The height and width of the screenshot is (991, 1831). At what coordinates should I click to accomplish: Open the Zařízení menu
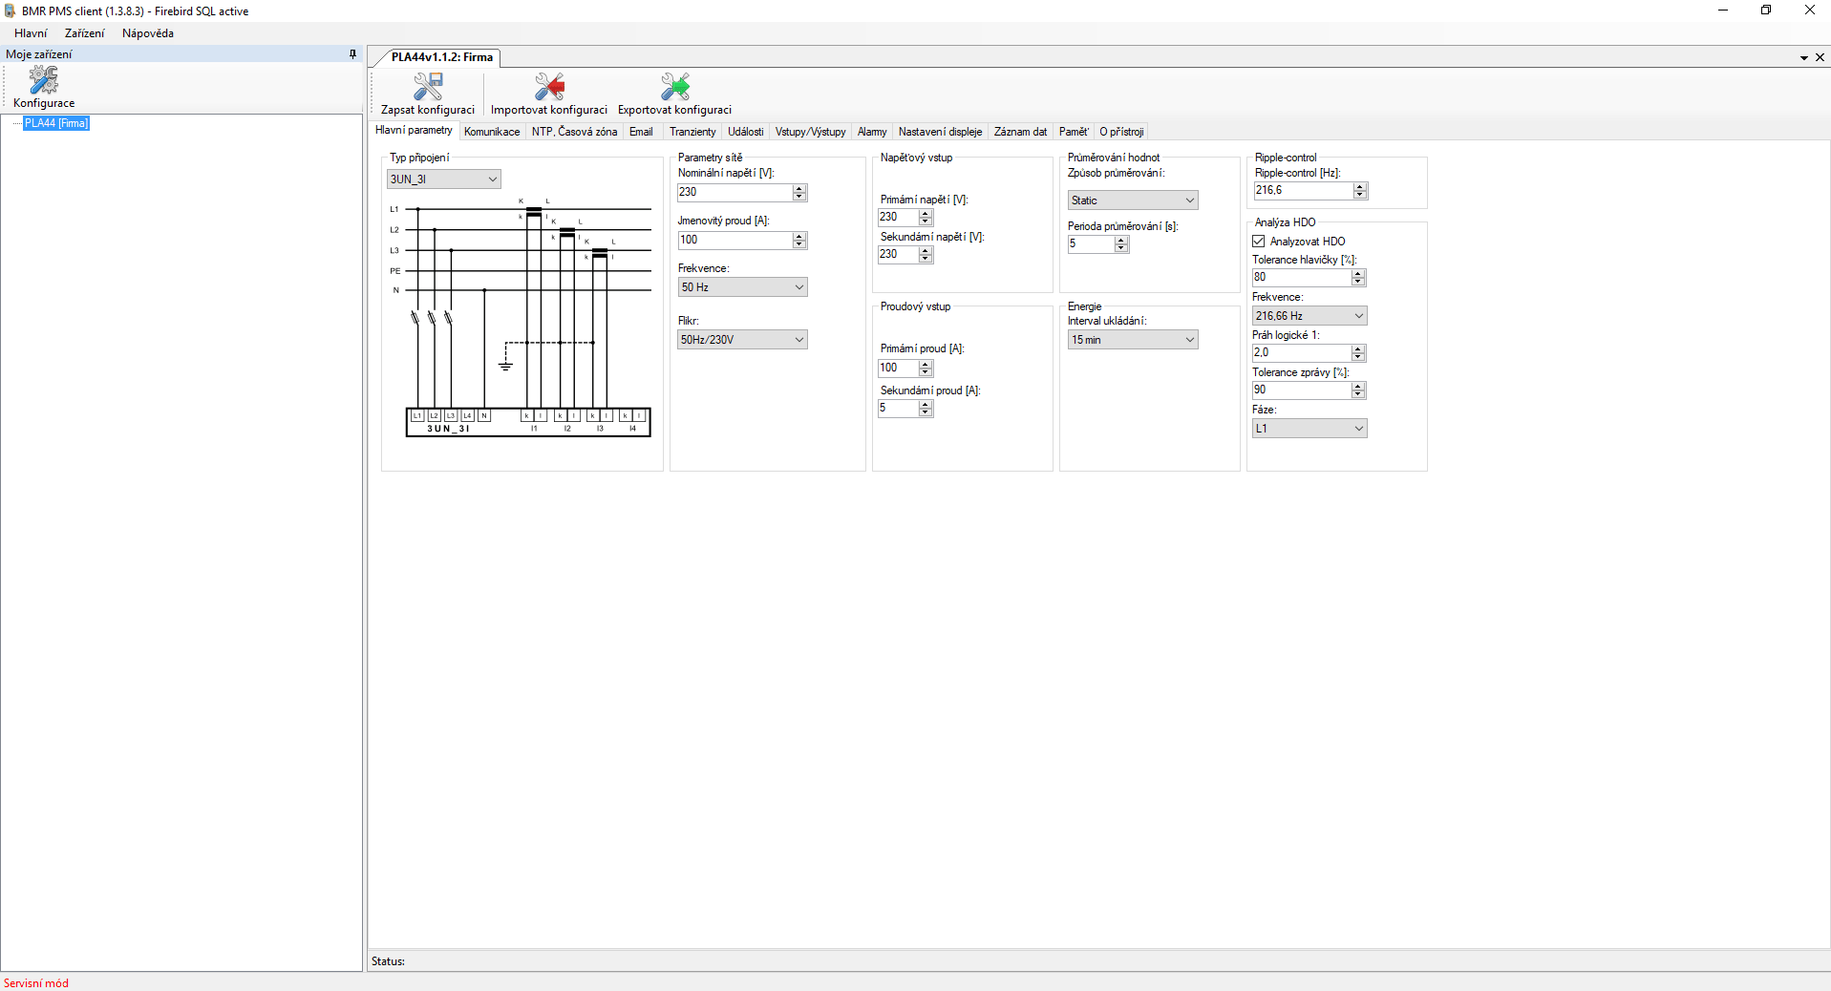click(84, 33)
